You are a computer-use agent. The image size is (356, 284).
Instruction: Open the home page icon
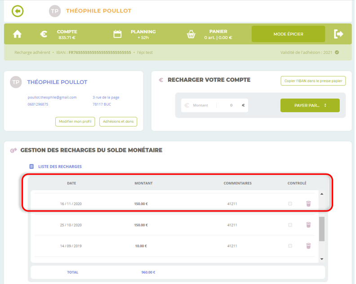[x=18, y=34]
